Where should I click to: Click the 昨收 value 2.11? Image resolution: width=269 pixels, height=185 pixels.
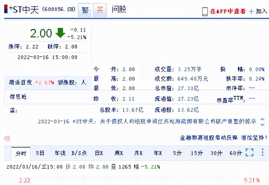click(128, 99)
